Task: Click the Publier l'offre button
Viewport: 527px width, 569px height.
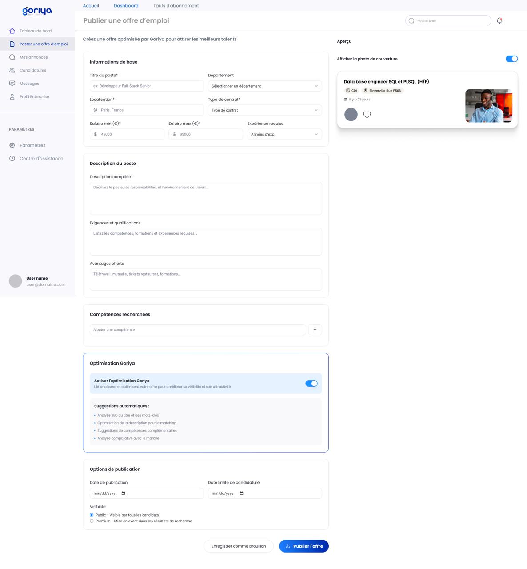Action: (x=304, y=546)
